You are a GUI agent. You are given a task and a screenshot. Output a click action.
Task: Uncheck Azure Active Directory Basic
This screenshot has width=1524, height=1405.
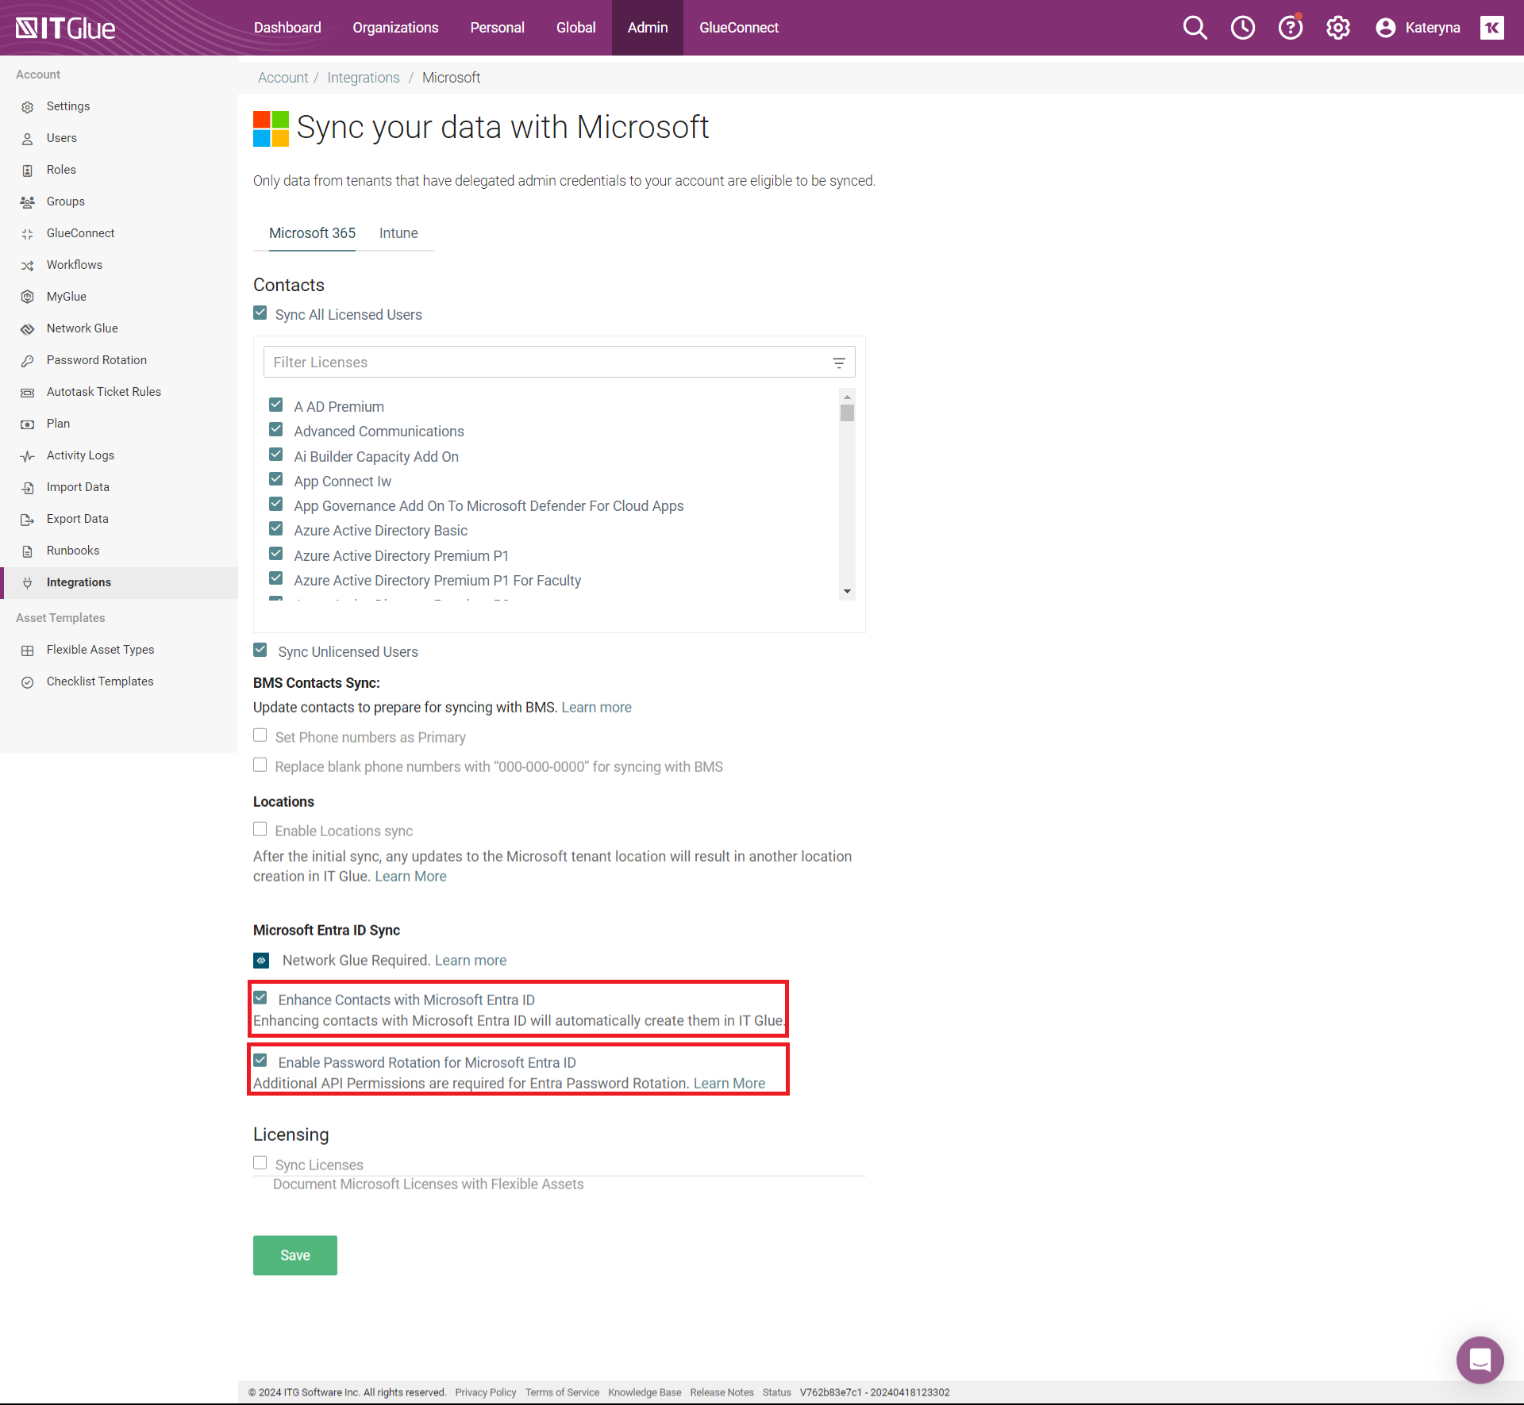(x=276, y=529)
